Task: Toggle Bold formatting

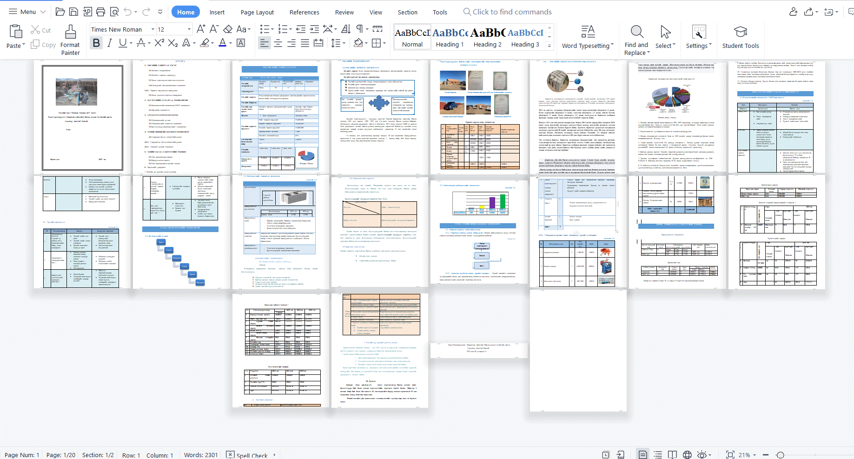Action: (96, 43)
